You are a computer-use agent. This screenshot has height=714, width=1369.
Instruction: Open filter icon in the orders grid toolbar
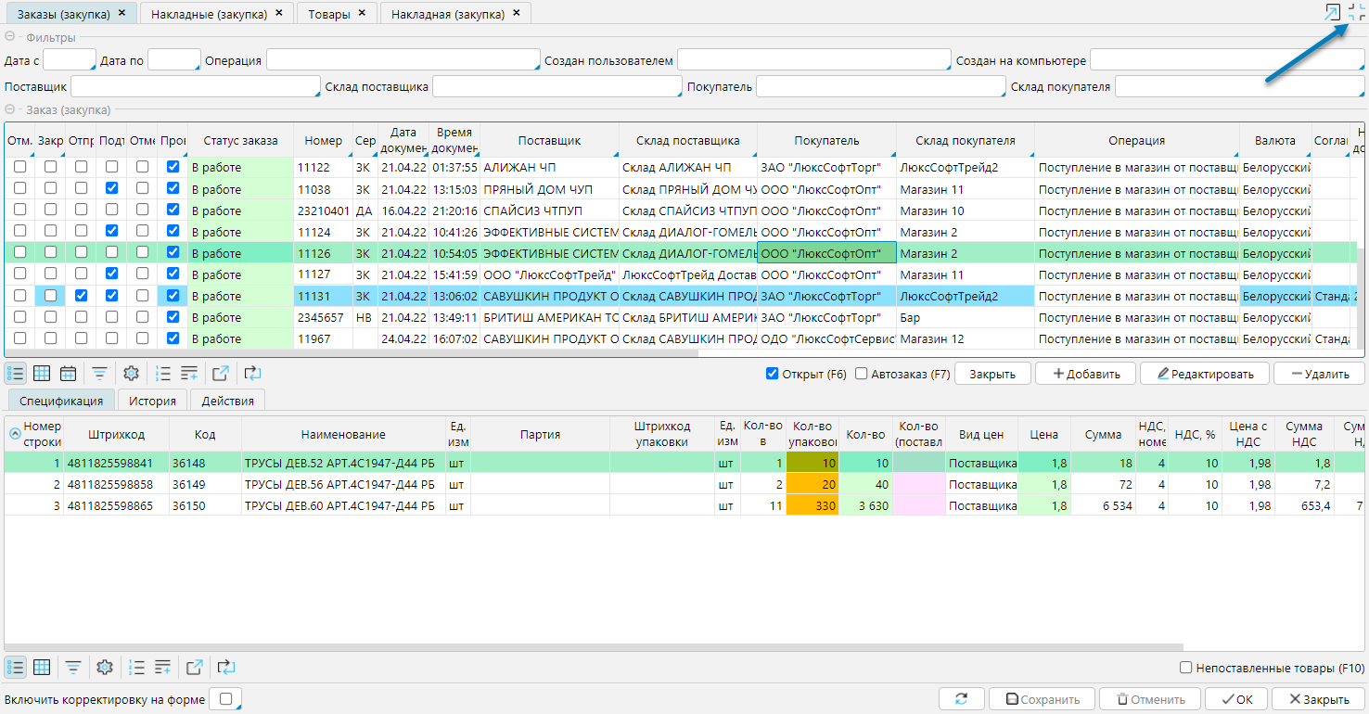click(x=99, y=374)
